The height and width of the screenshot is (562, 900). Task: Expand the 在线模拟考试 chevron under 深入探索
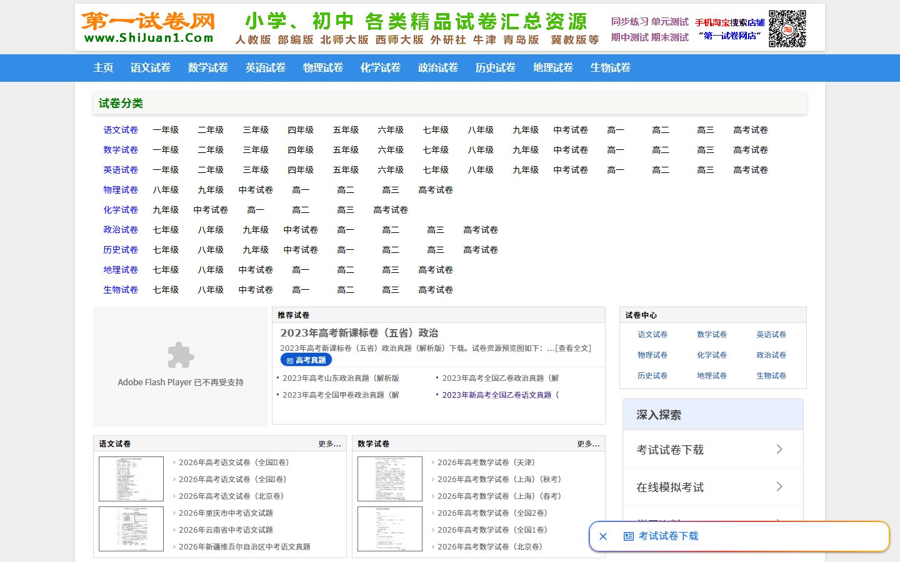779,486
